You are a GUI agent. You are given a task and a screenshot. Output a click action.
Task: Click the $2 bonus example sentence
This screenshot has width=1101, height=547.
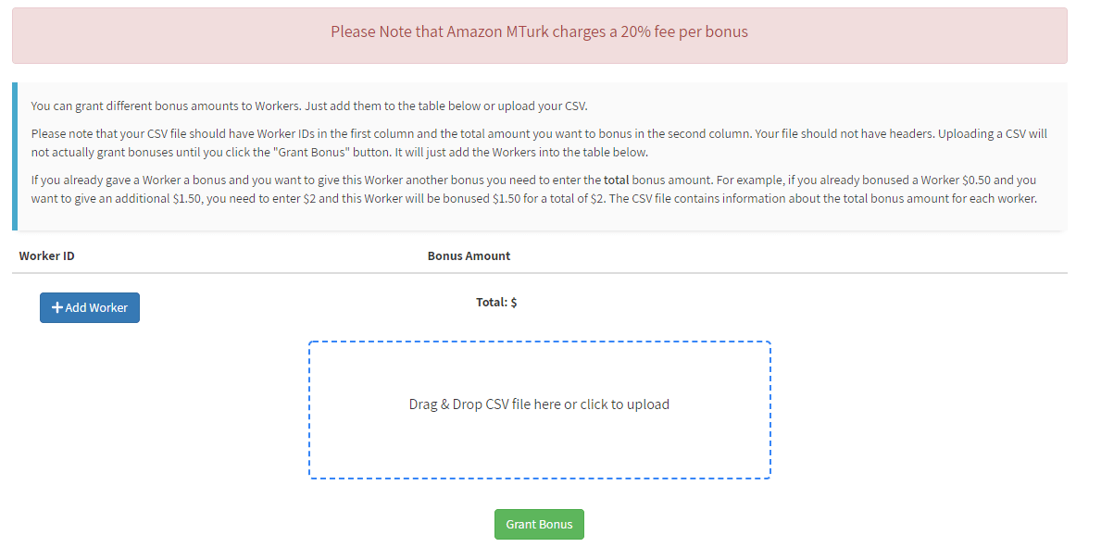pos(370,198)
